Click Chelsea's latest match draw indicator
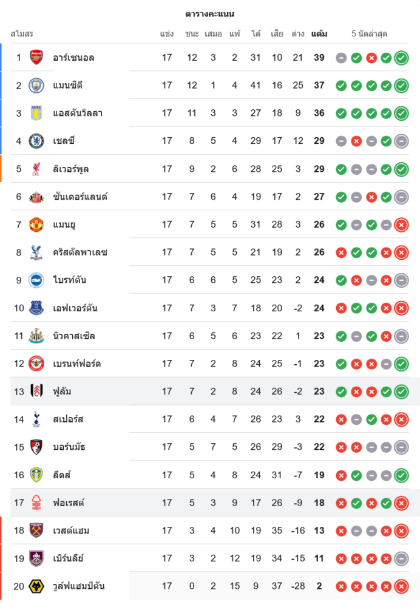The width and height of the screenshot is (420, 607). click(x=401, y=141)
